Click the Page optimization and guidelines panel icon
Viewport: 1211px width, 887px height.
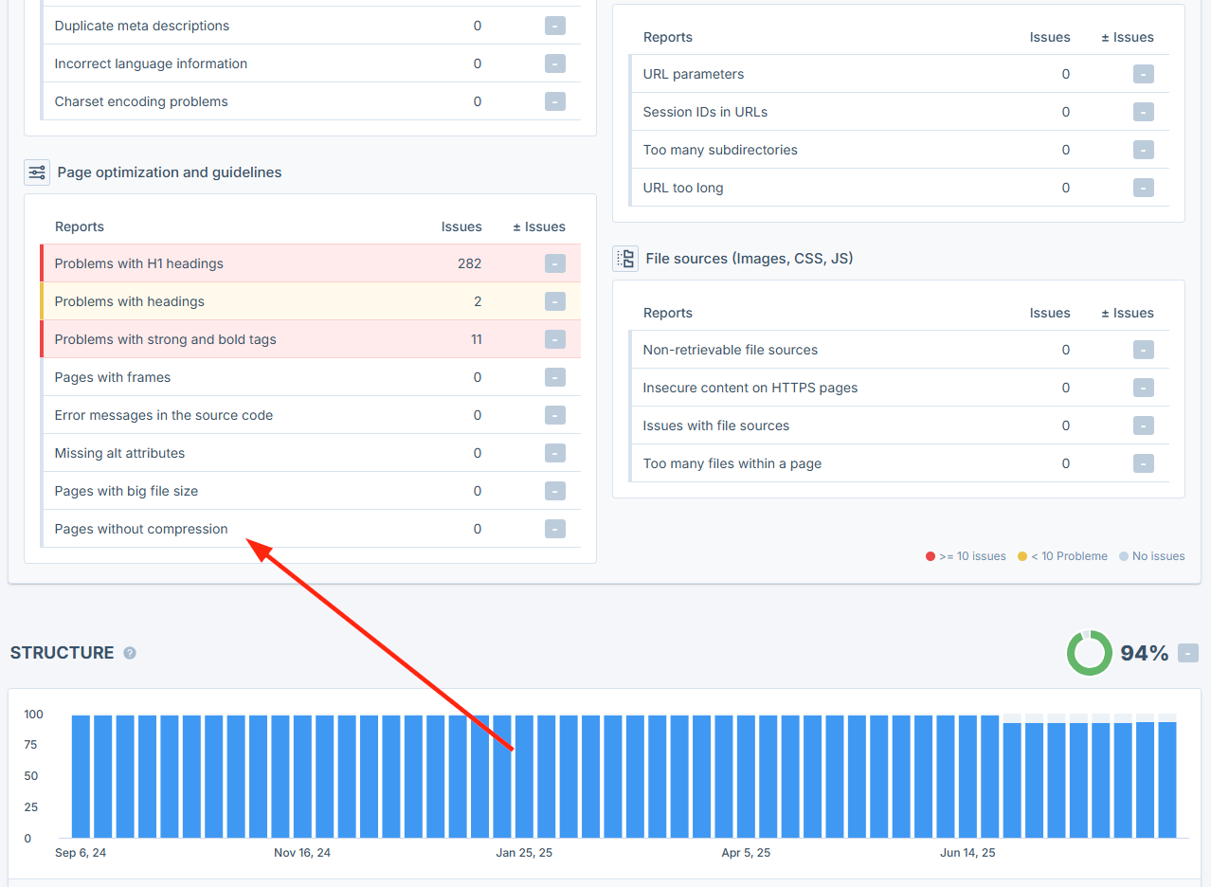36,172
